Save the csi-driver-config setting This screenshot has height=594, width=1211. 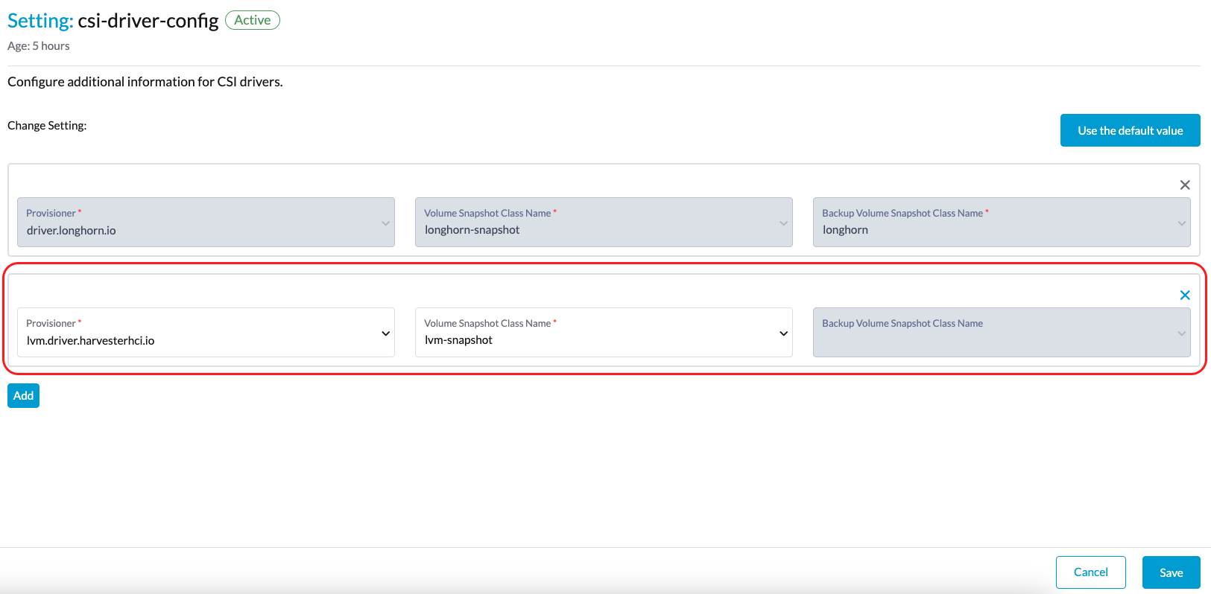(x=1171, y=572)
